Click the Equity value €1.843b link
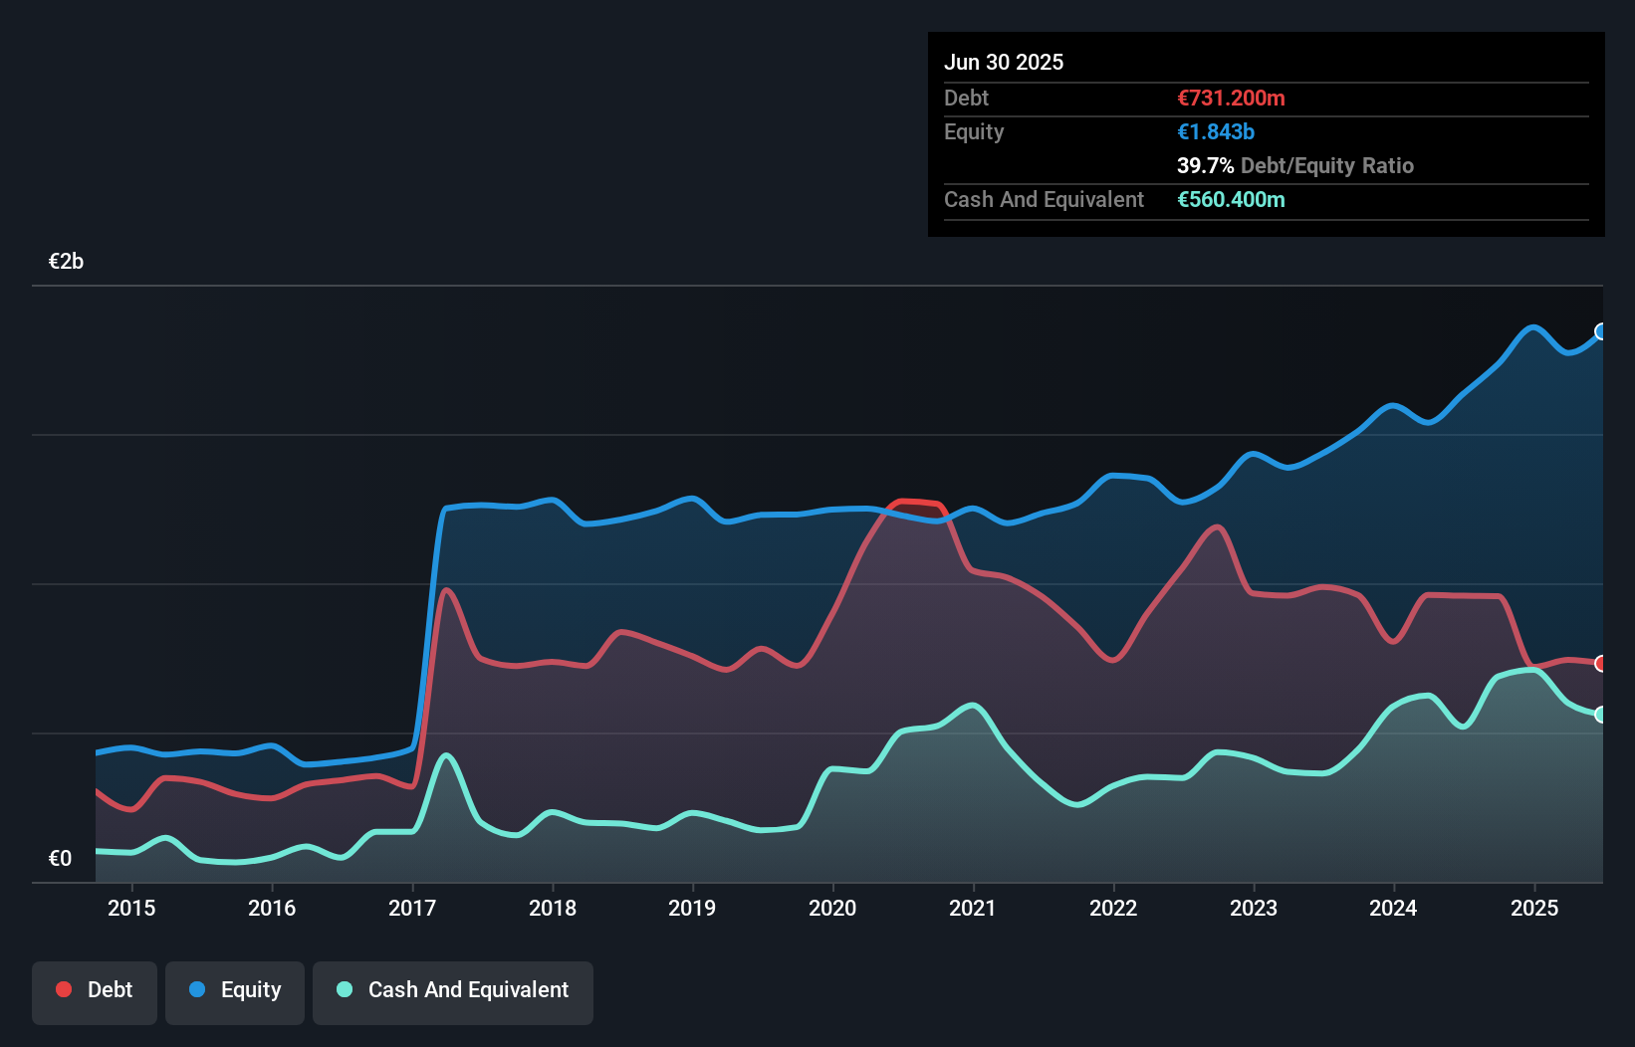Screen dimensions: 1635x1047 (1215, 131)
